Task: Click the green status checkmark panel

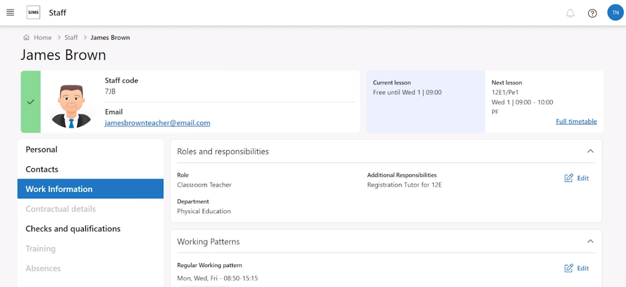Action: coord(30,102)
